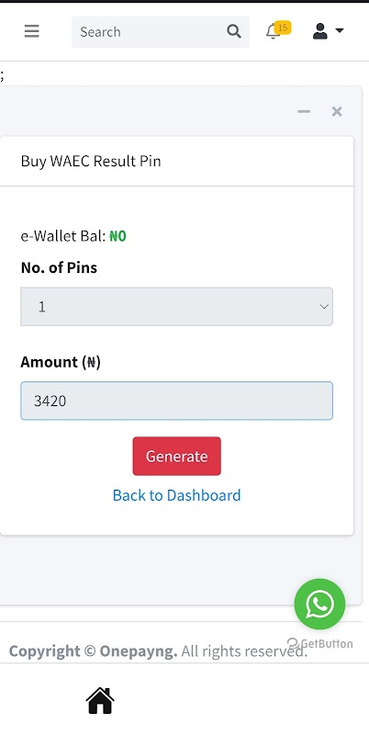Follow the Back to Dashboard link
The width and height of the screenshot is (369, 735).
(x=176, y=495)
